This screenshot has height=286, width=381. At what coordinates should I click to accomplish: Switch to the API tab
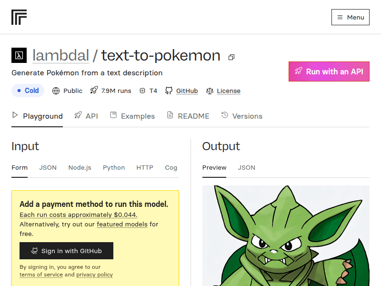pos(86,116)
